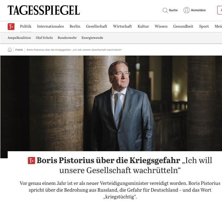Open the Olaf Scholz topic link
Screen dimensions: 222x201
pyautogui.click(x=44, y=38)
